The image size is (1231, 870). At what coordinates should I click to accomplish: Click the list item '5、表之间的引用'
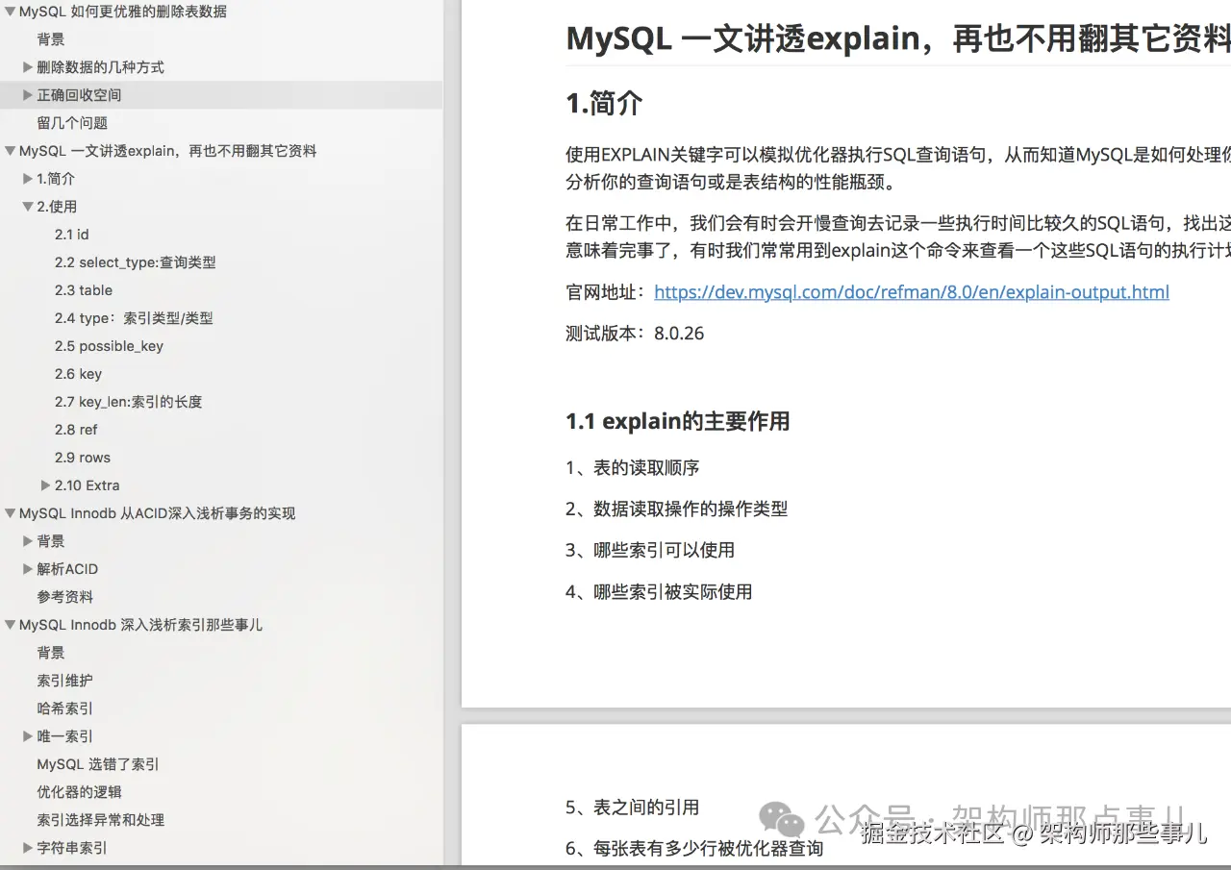click(x=633, y=808)
